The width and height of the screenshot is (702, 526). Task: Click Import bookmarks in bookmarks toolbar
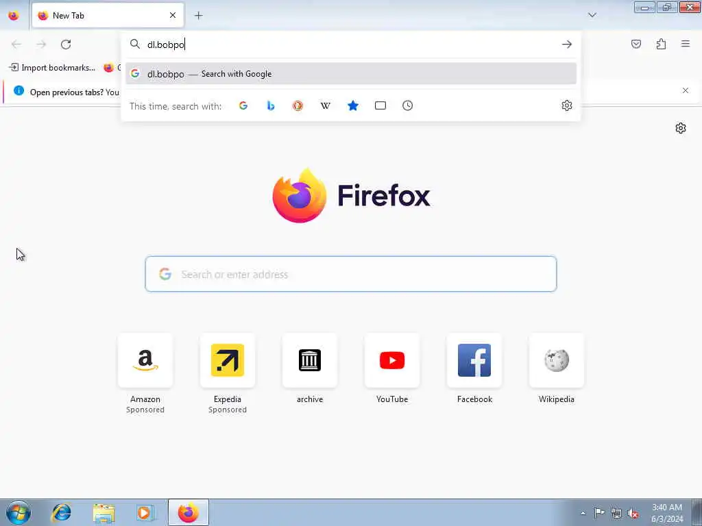(52, 68)
